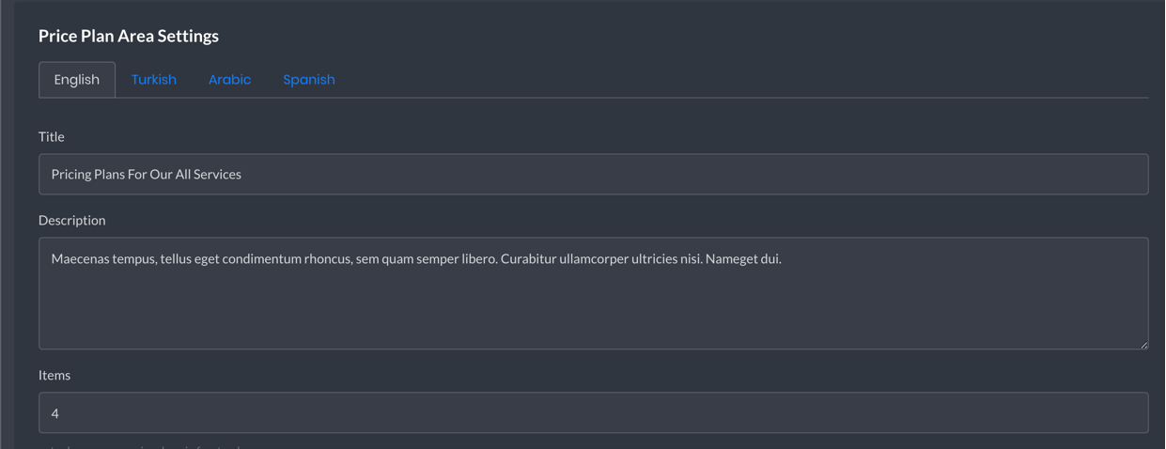Switch to the Turkish language tab
The height and width of the screenshot is (449, 1166).
(154, 80)
